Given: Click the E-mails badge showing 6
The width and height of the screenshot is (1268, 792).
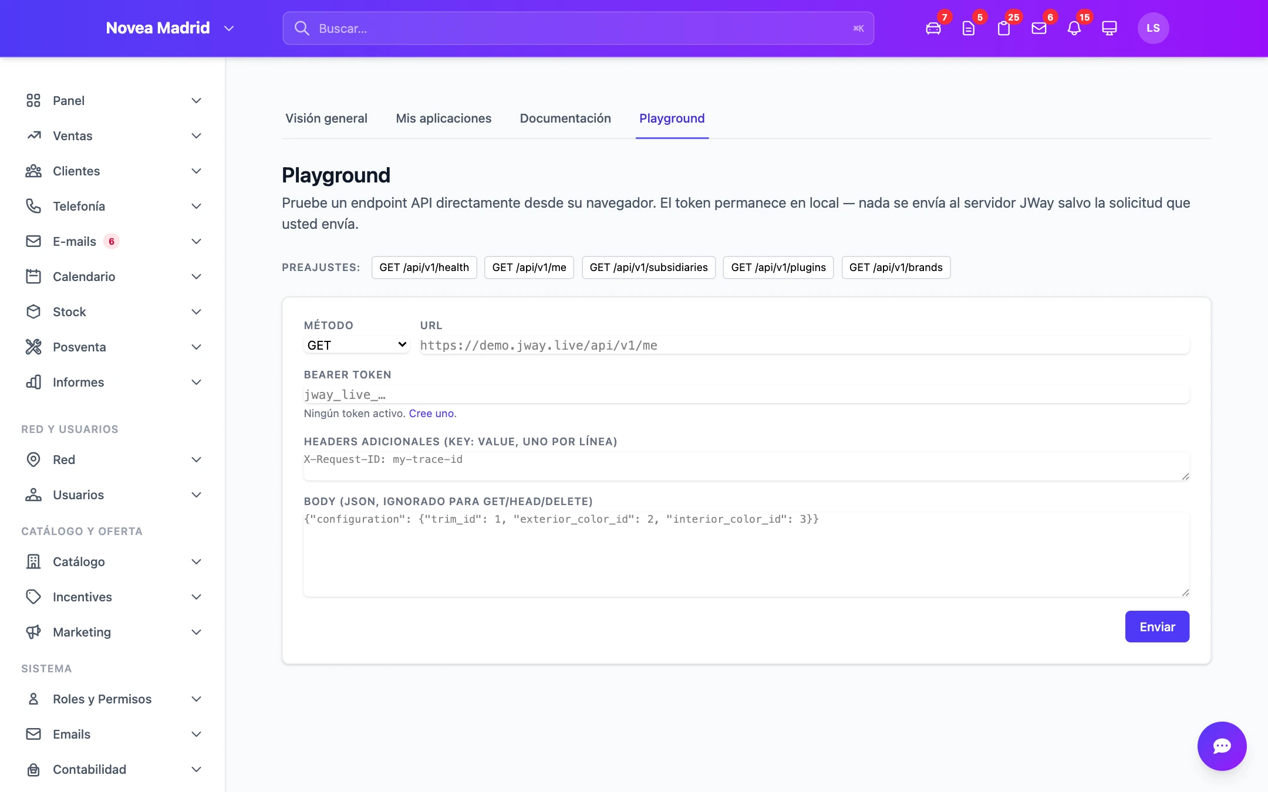Looking at the screenshot, I should pyautogui.click(x=112, y=241).
